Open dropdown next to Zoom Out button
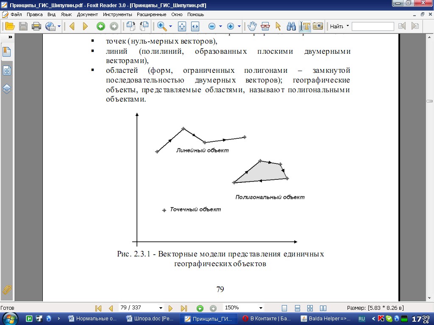The height and width of the screenshot is (325, 434). tap(220, 26)
